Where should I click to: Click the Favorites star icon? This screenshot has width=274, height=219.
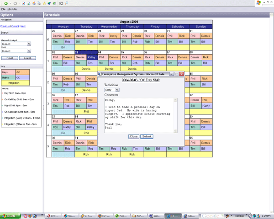click(x=44, y=3)
